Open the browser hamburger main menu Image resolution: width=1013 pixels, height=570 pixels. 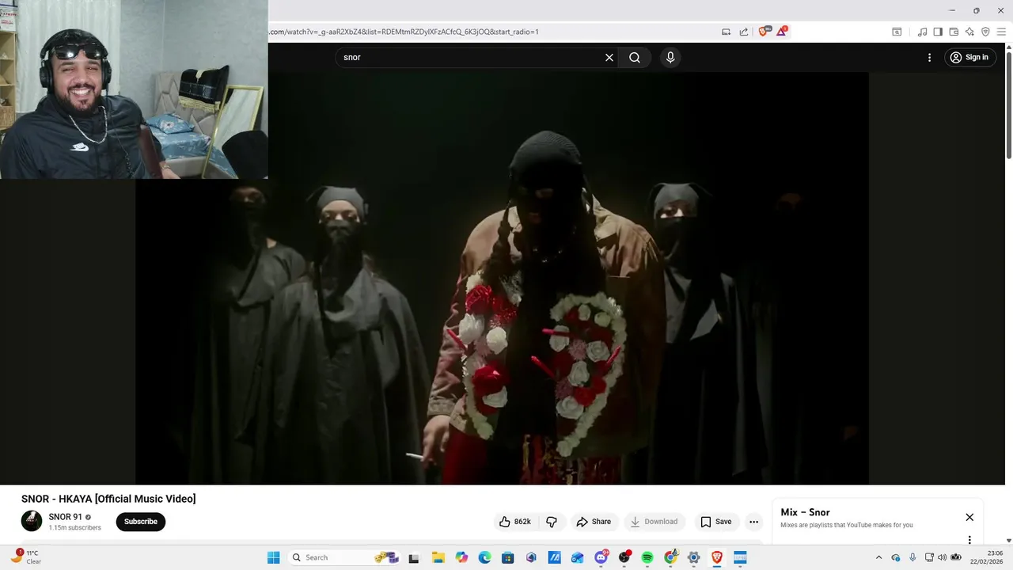(1002, 32)
